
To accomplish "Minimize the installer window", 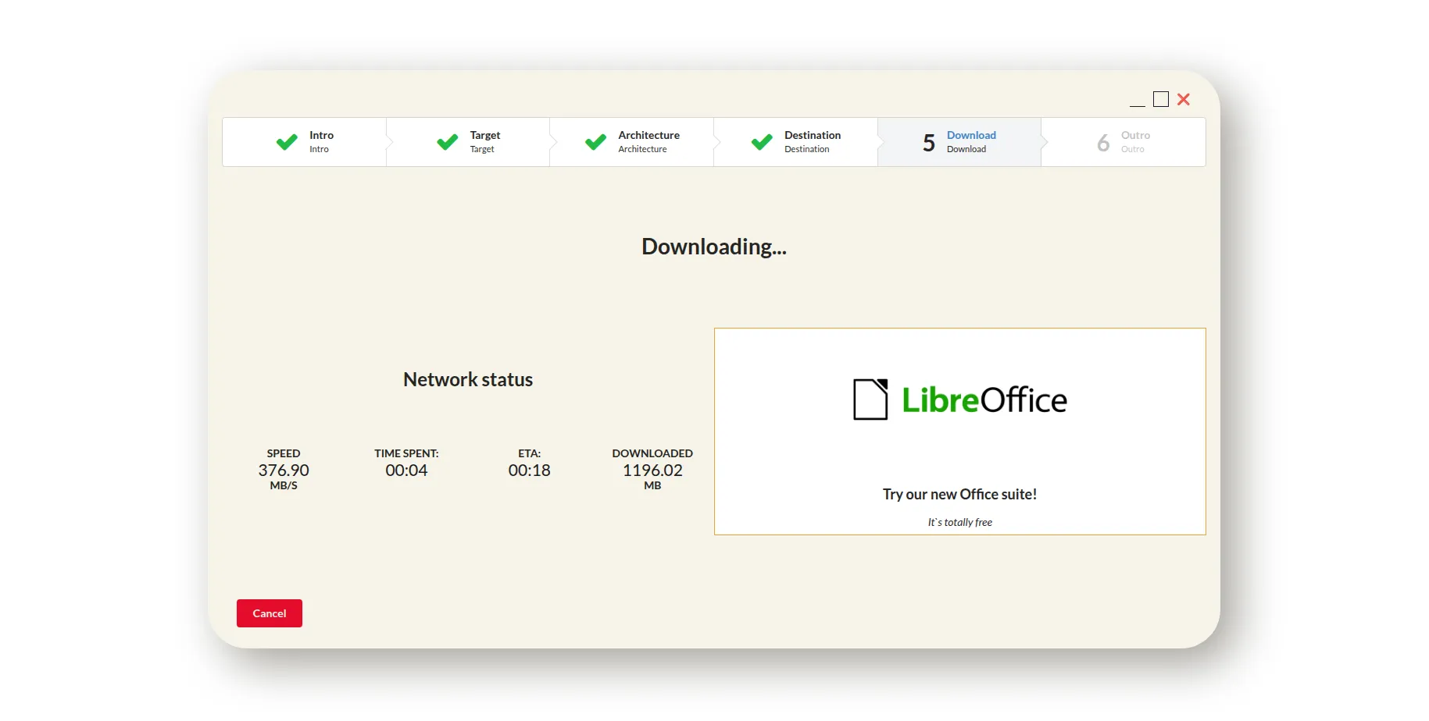I will [1138, 100].
